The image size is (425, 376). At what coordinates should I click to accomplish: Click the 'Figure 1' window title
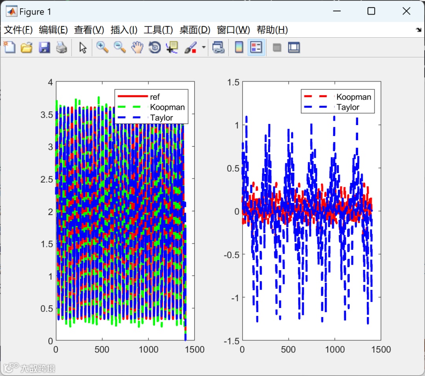35,12
